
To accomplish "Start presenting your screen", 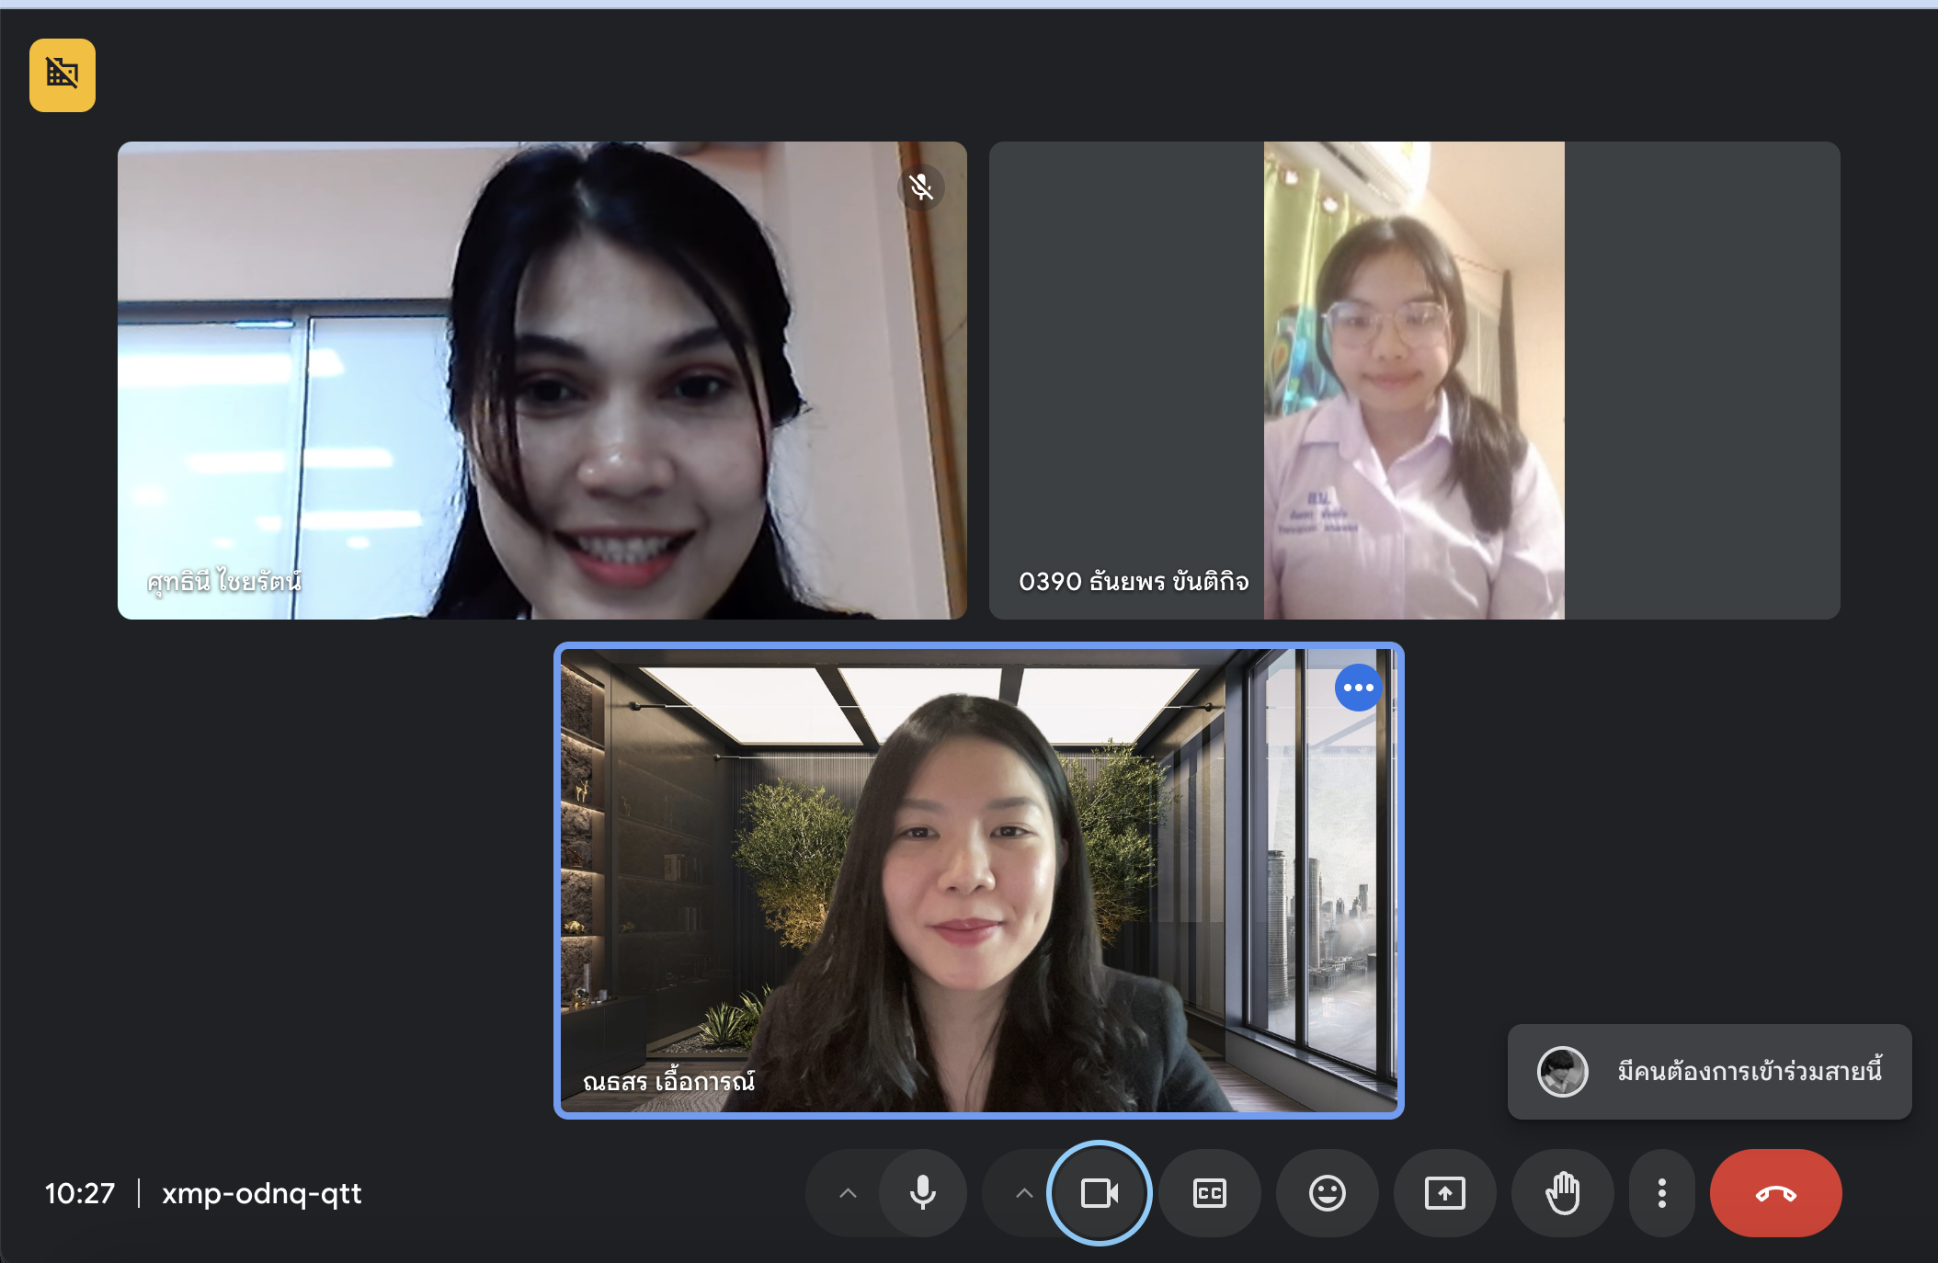I will [1444, 1193].
